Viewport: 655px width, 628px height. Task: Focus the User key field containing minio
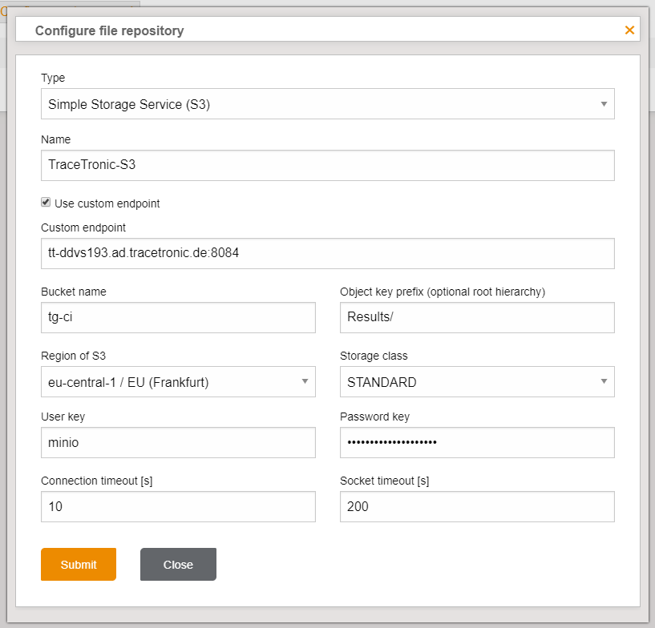pos(178,442)
